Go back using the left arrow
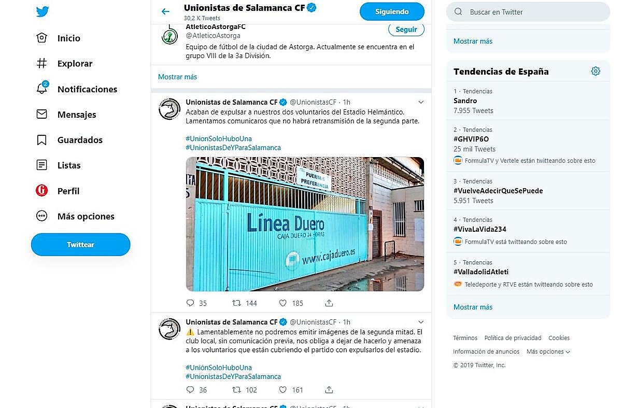This screenshot has height=408, width=622. click(x=165, y=11)
